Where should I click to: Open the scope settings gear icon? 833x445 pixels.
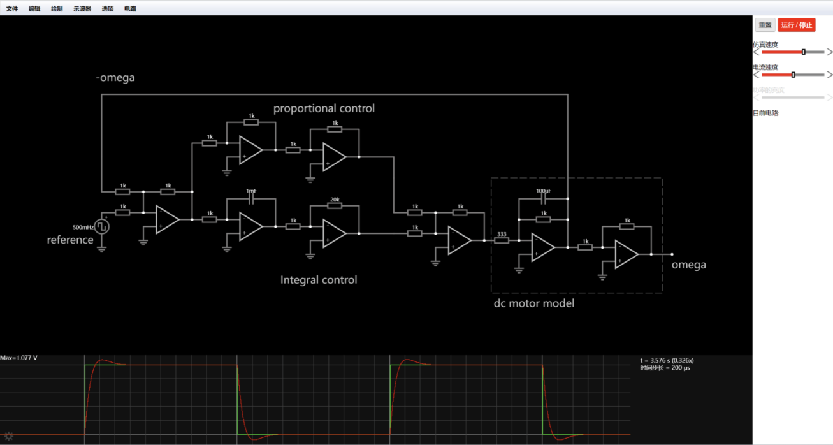click(9, 436)
